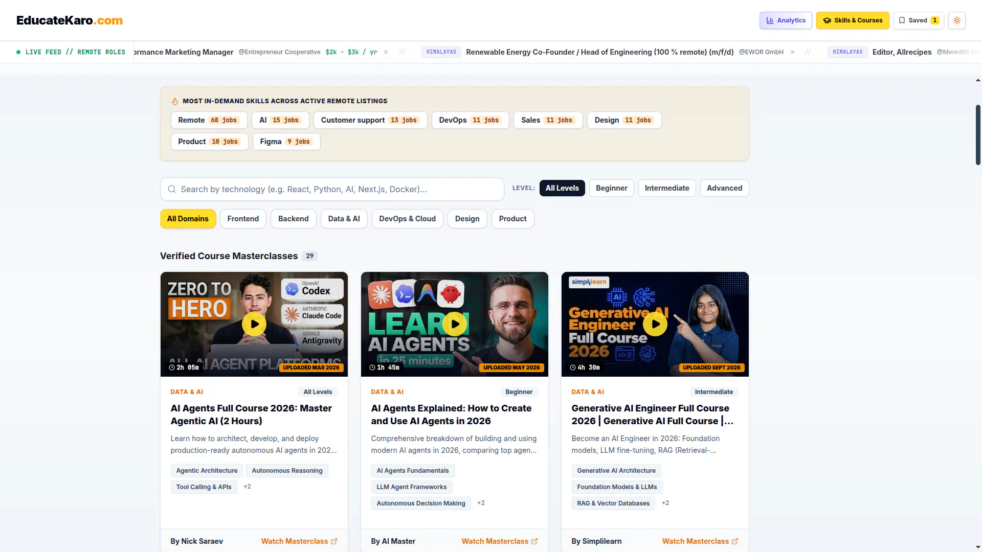Image resolution: width=982 pixels, height=552 pixels.
Task: Select All Levels filter
Action: [x=562, y=188]
